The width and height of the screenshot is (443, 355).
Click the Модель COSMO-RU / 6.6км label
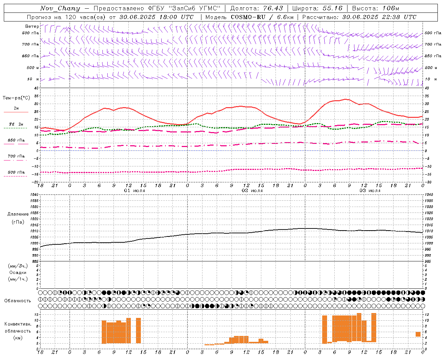coord(250,17)
